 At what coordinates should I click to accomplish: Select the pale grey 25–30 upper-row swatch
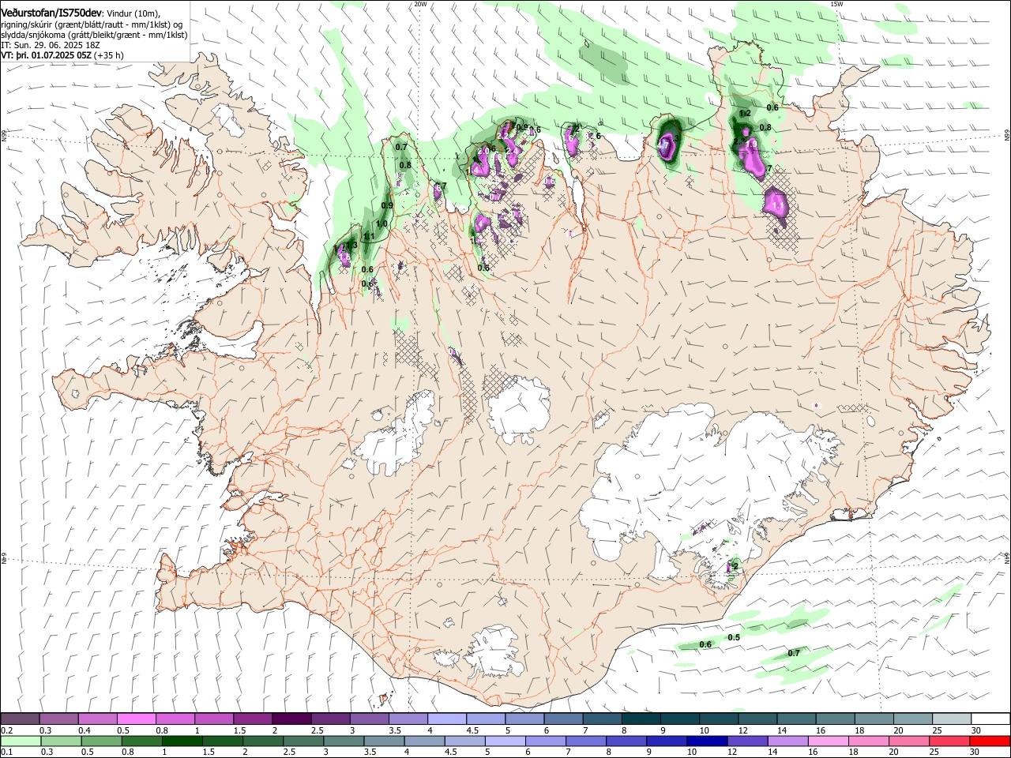click(951, 719)
